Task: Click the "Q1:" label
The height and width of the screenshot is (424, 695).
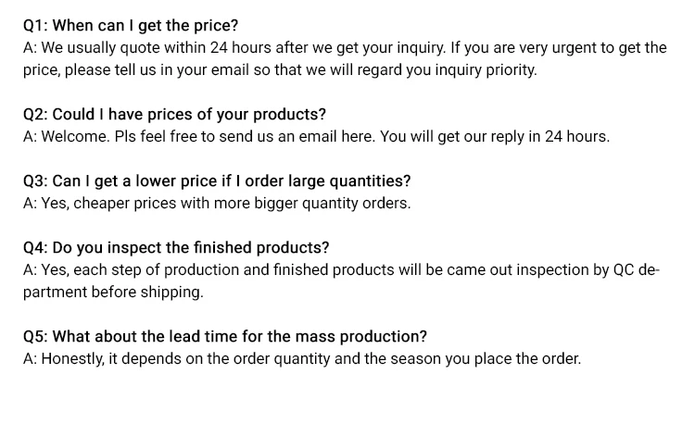Action: (34, 25)
